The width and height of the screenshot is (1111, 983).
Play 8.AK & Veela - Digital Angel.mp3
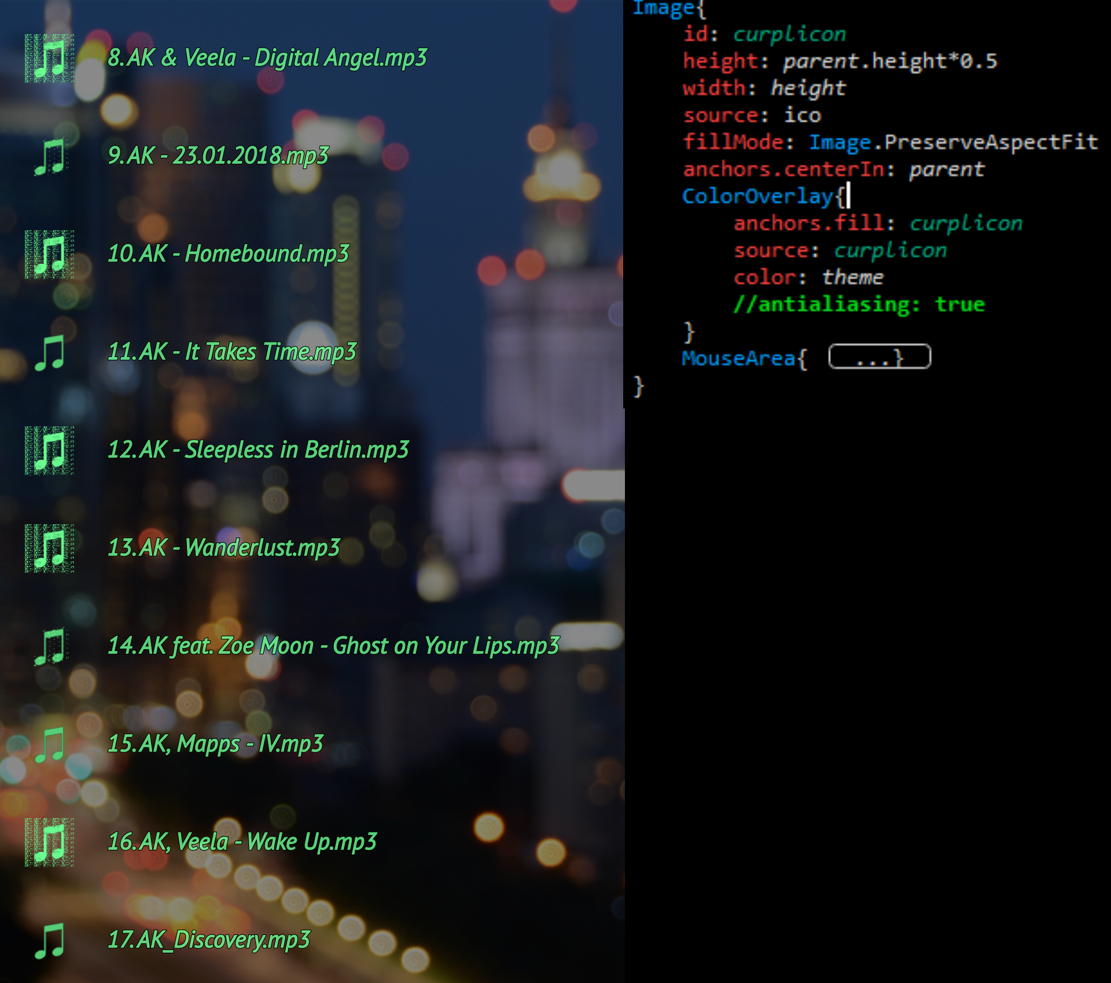[x=267, y=58]
